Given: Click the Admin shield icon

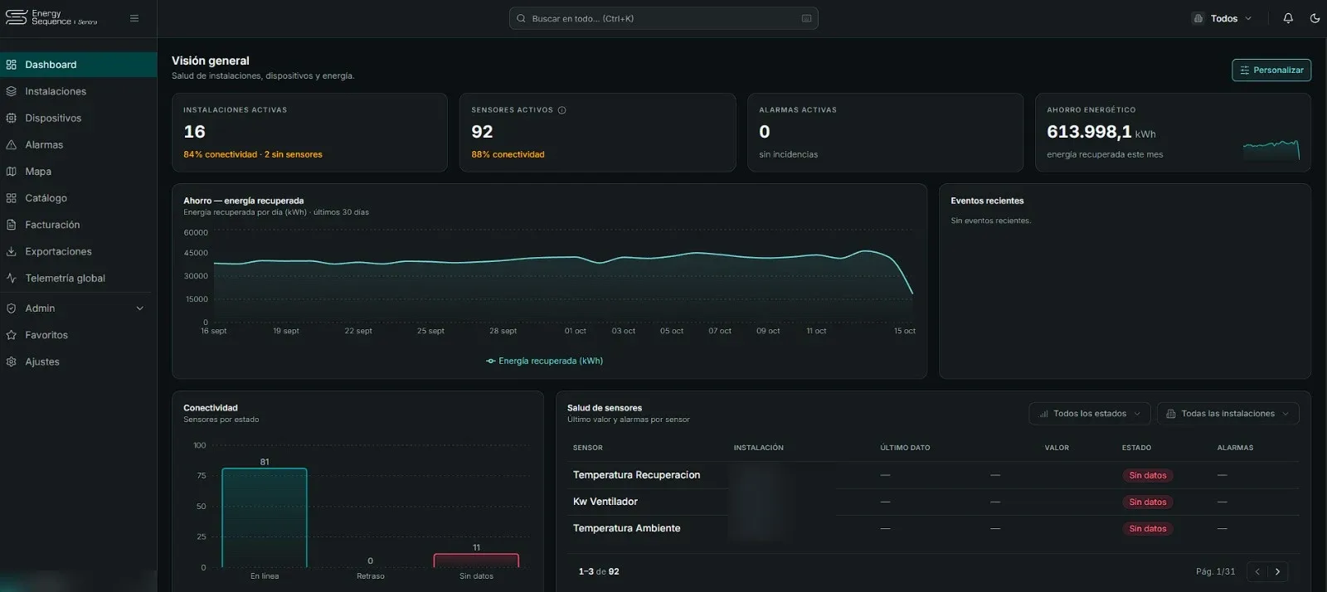Looking at the screenshot, I should pyautogui.click(x=12, y=308).
